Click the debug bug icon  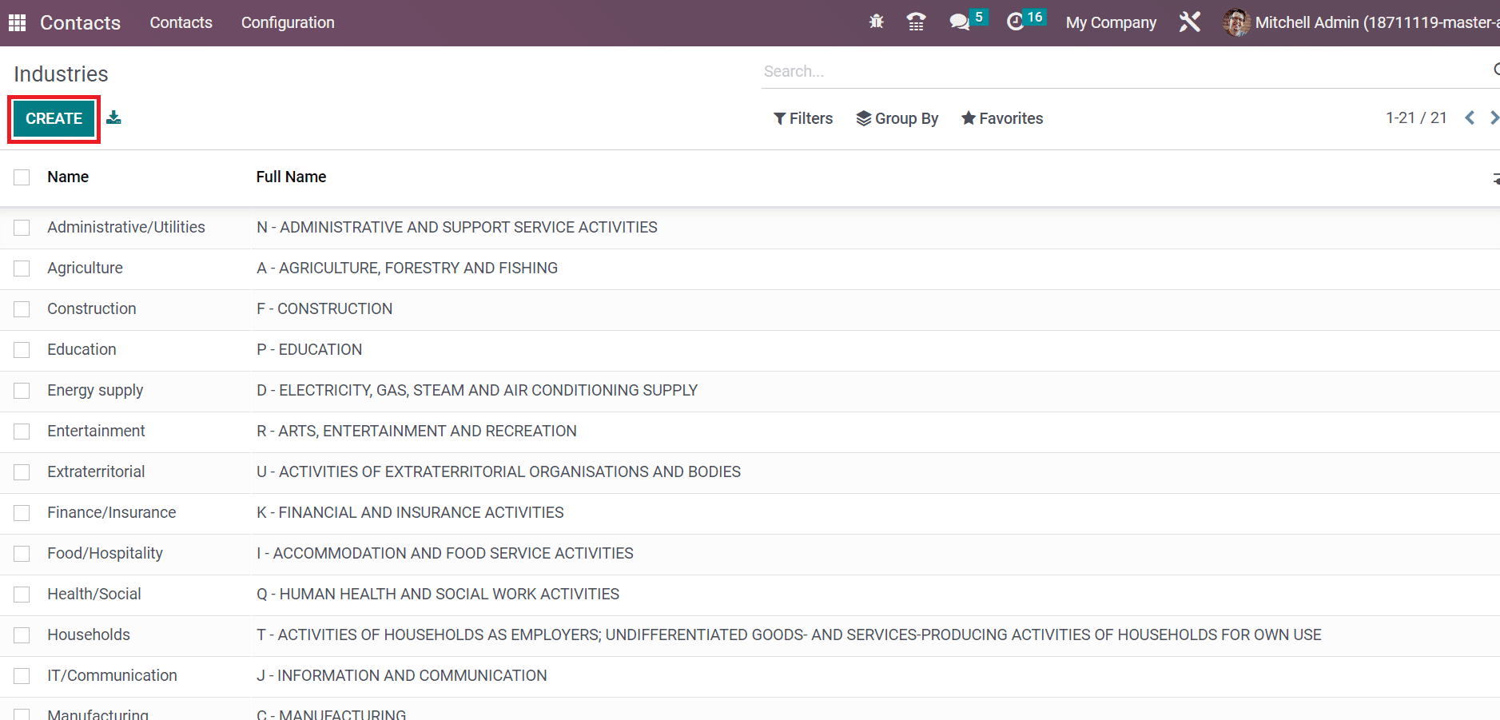click(877, 22)
